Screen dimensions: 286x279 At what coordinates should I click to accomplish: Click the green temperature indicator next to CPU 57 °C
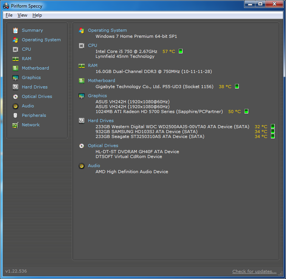coord(181,51)
